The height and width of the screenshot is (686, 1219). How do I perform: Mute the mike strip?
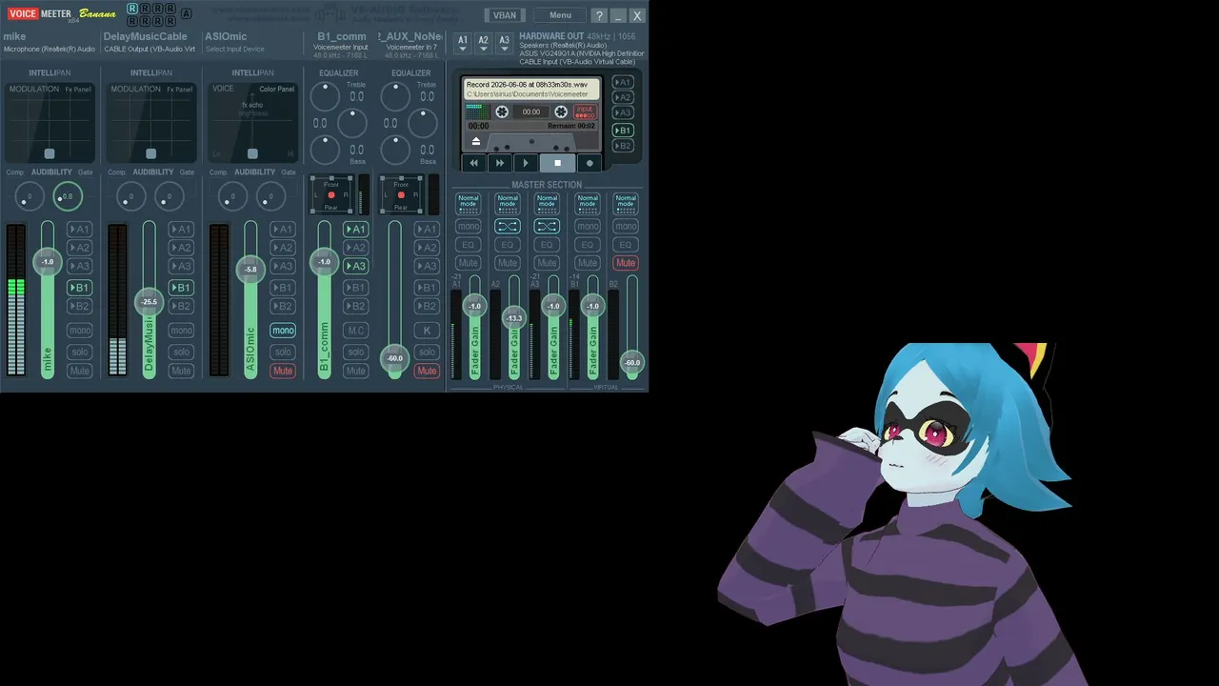point(79,371)
